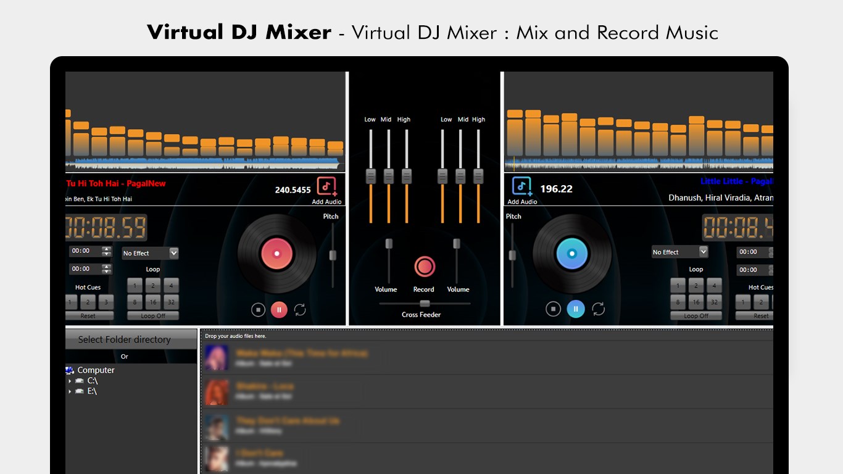Click the Select Folder directory button
Screen dimensions: 843x474
pyautogui.click(x=124, y=339)
